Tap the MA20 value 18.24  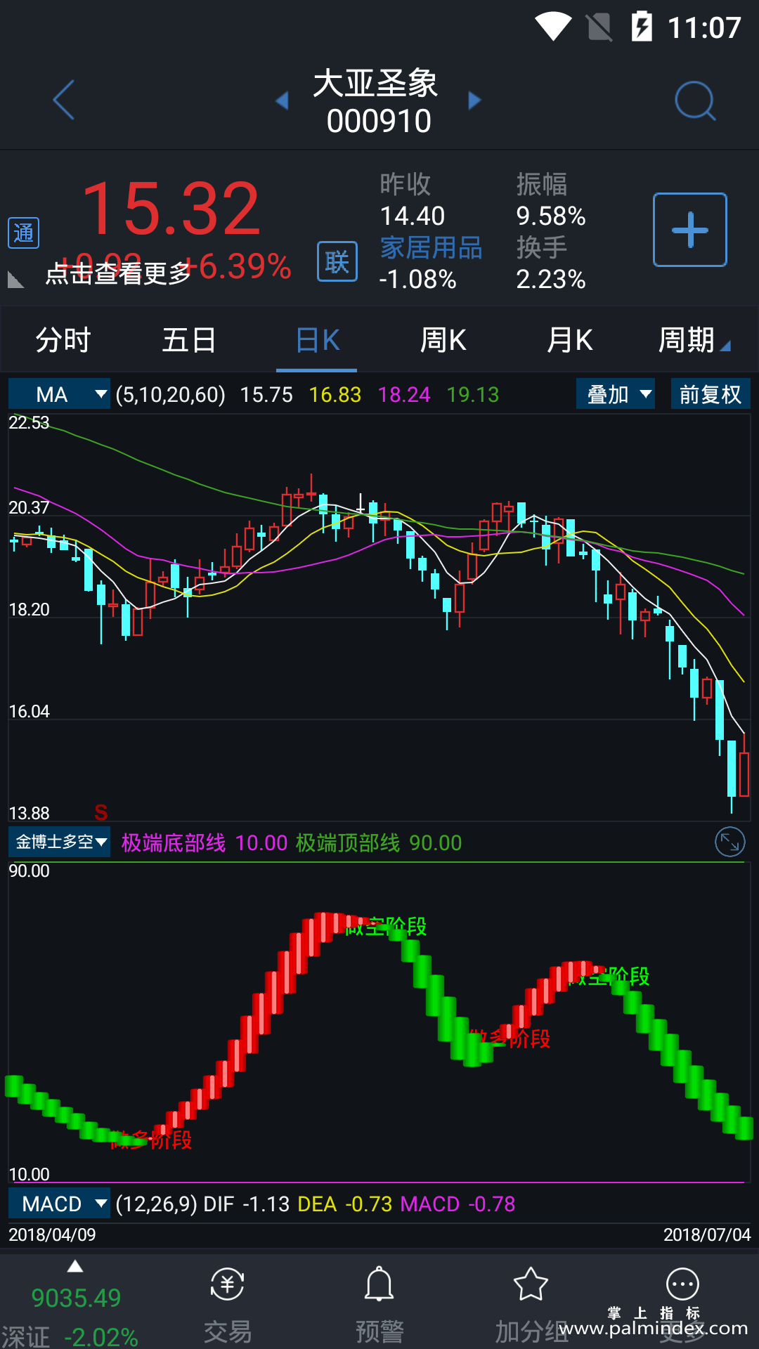click(404, 395)
